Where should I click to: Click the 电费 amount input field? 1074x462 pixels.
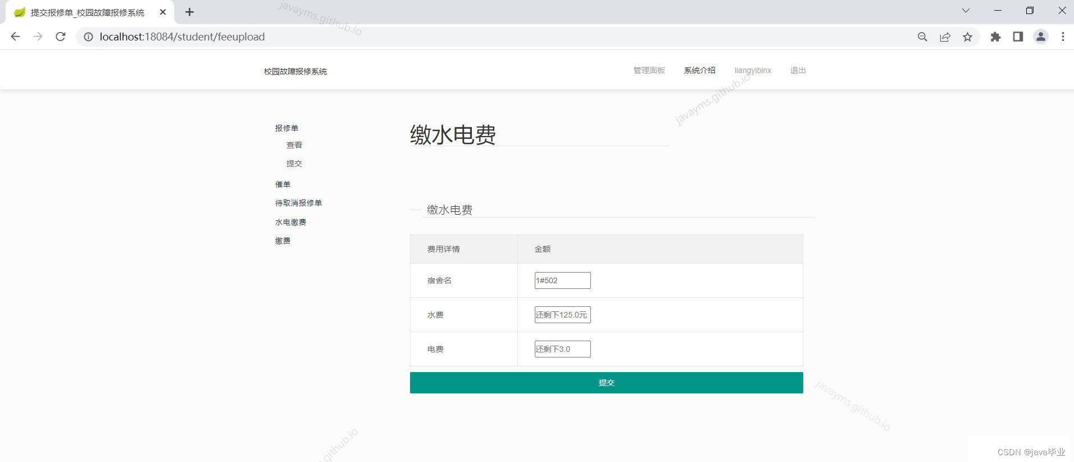562,349
